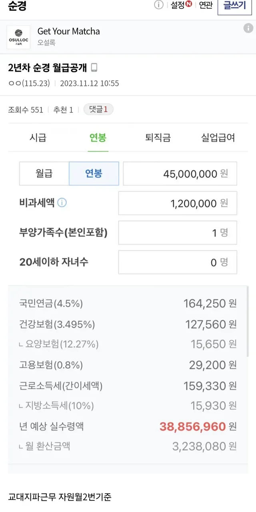Click the 비과세액 1,200,000 원 input field
256x512 pixels.
pos(178,203)
